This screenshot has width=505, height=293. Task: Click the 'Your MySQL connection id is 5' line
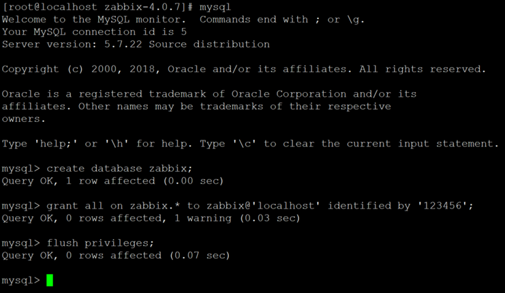[x=94, y=32]
